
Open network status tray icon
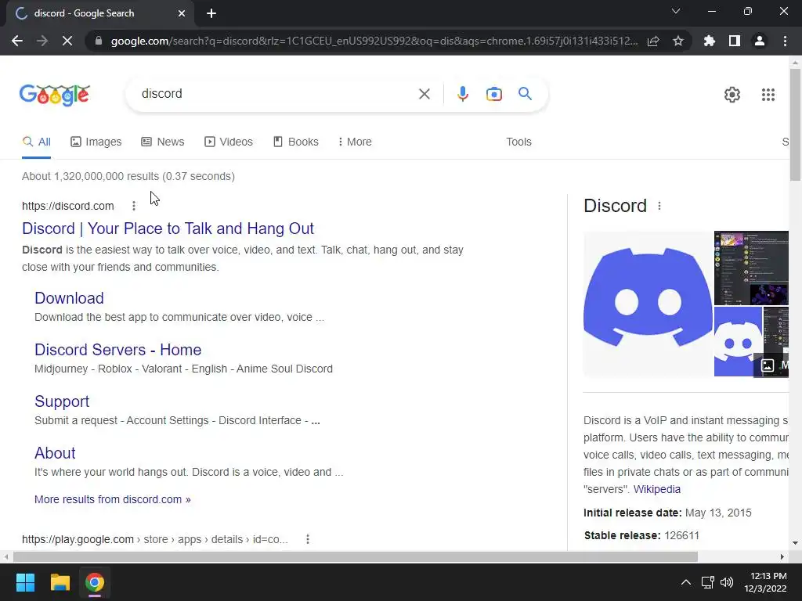[707, 582]
